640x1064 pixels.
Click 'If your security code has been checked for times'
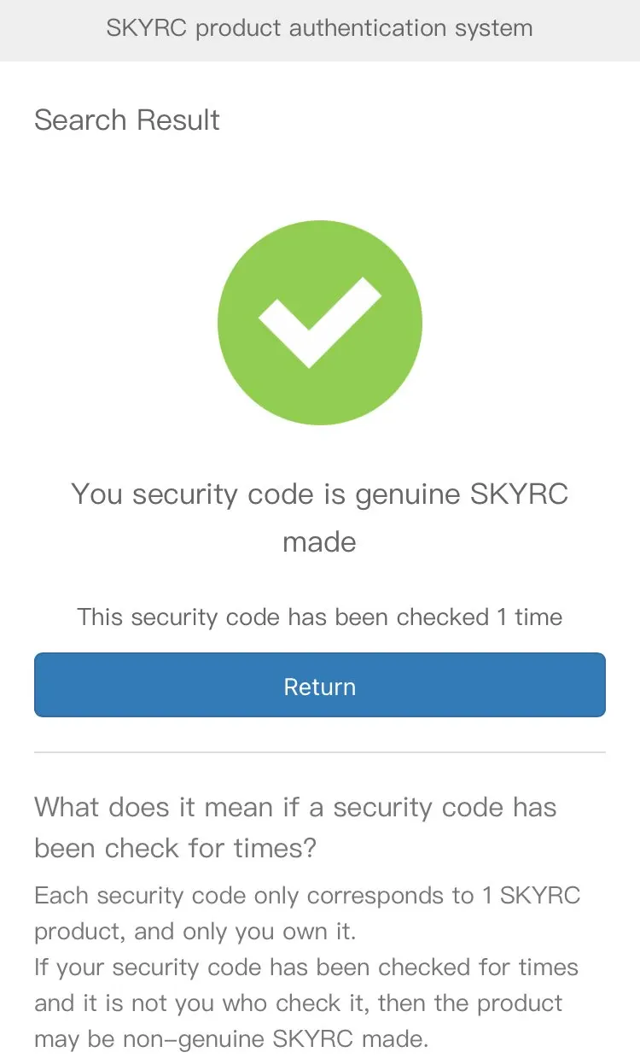[306, 968]
